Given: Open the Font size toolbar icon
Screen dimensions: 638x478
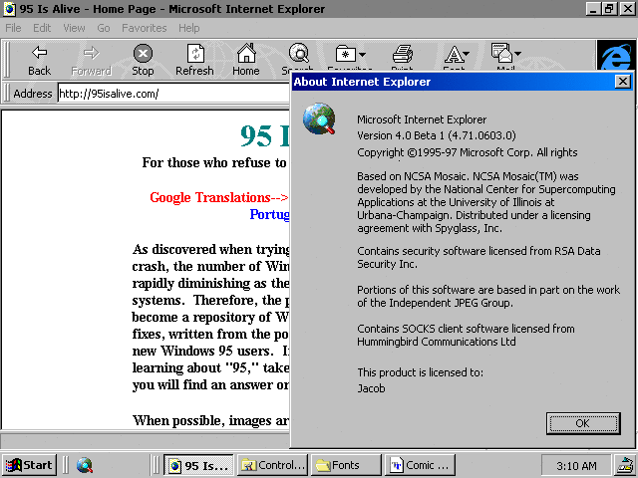Looking at the screenshot, I should [454, 54].
